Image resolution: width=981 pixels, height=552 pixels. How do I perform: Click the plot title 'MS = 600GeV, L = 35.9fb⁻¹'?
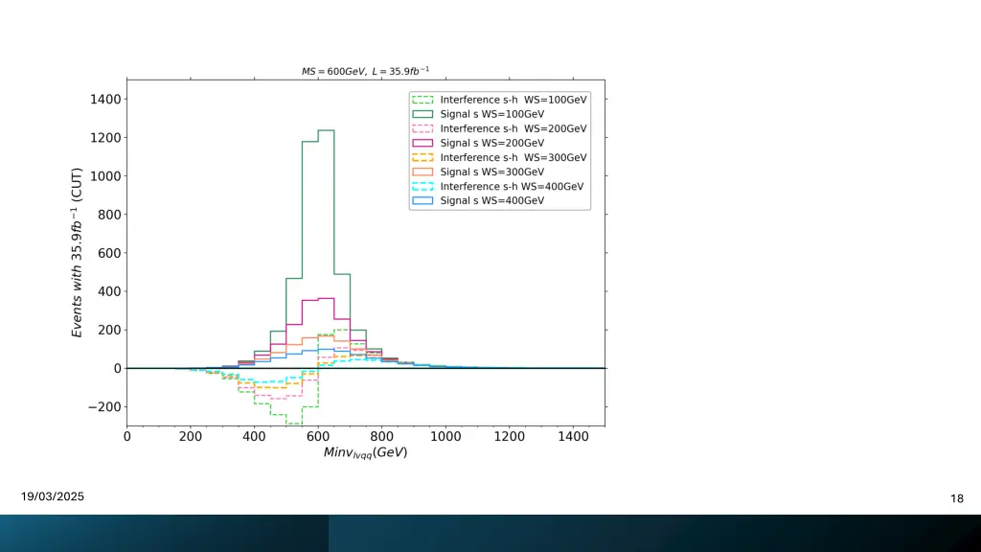tap(365, 71)
